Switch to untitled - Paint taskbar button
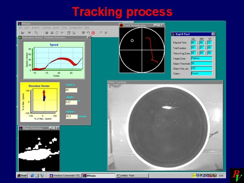Screen dimensions: 244x183 click(132, 176)
